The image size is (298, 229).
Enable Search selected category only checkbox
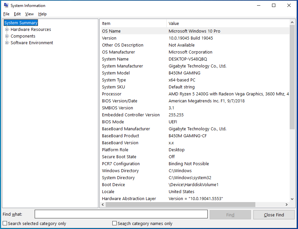tap(5, 223)
